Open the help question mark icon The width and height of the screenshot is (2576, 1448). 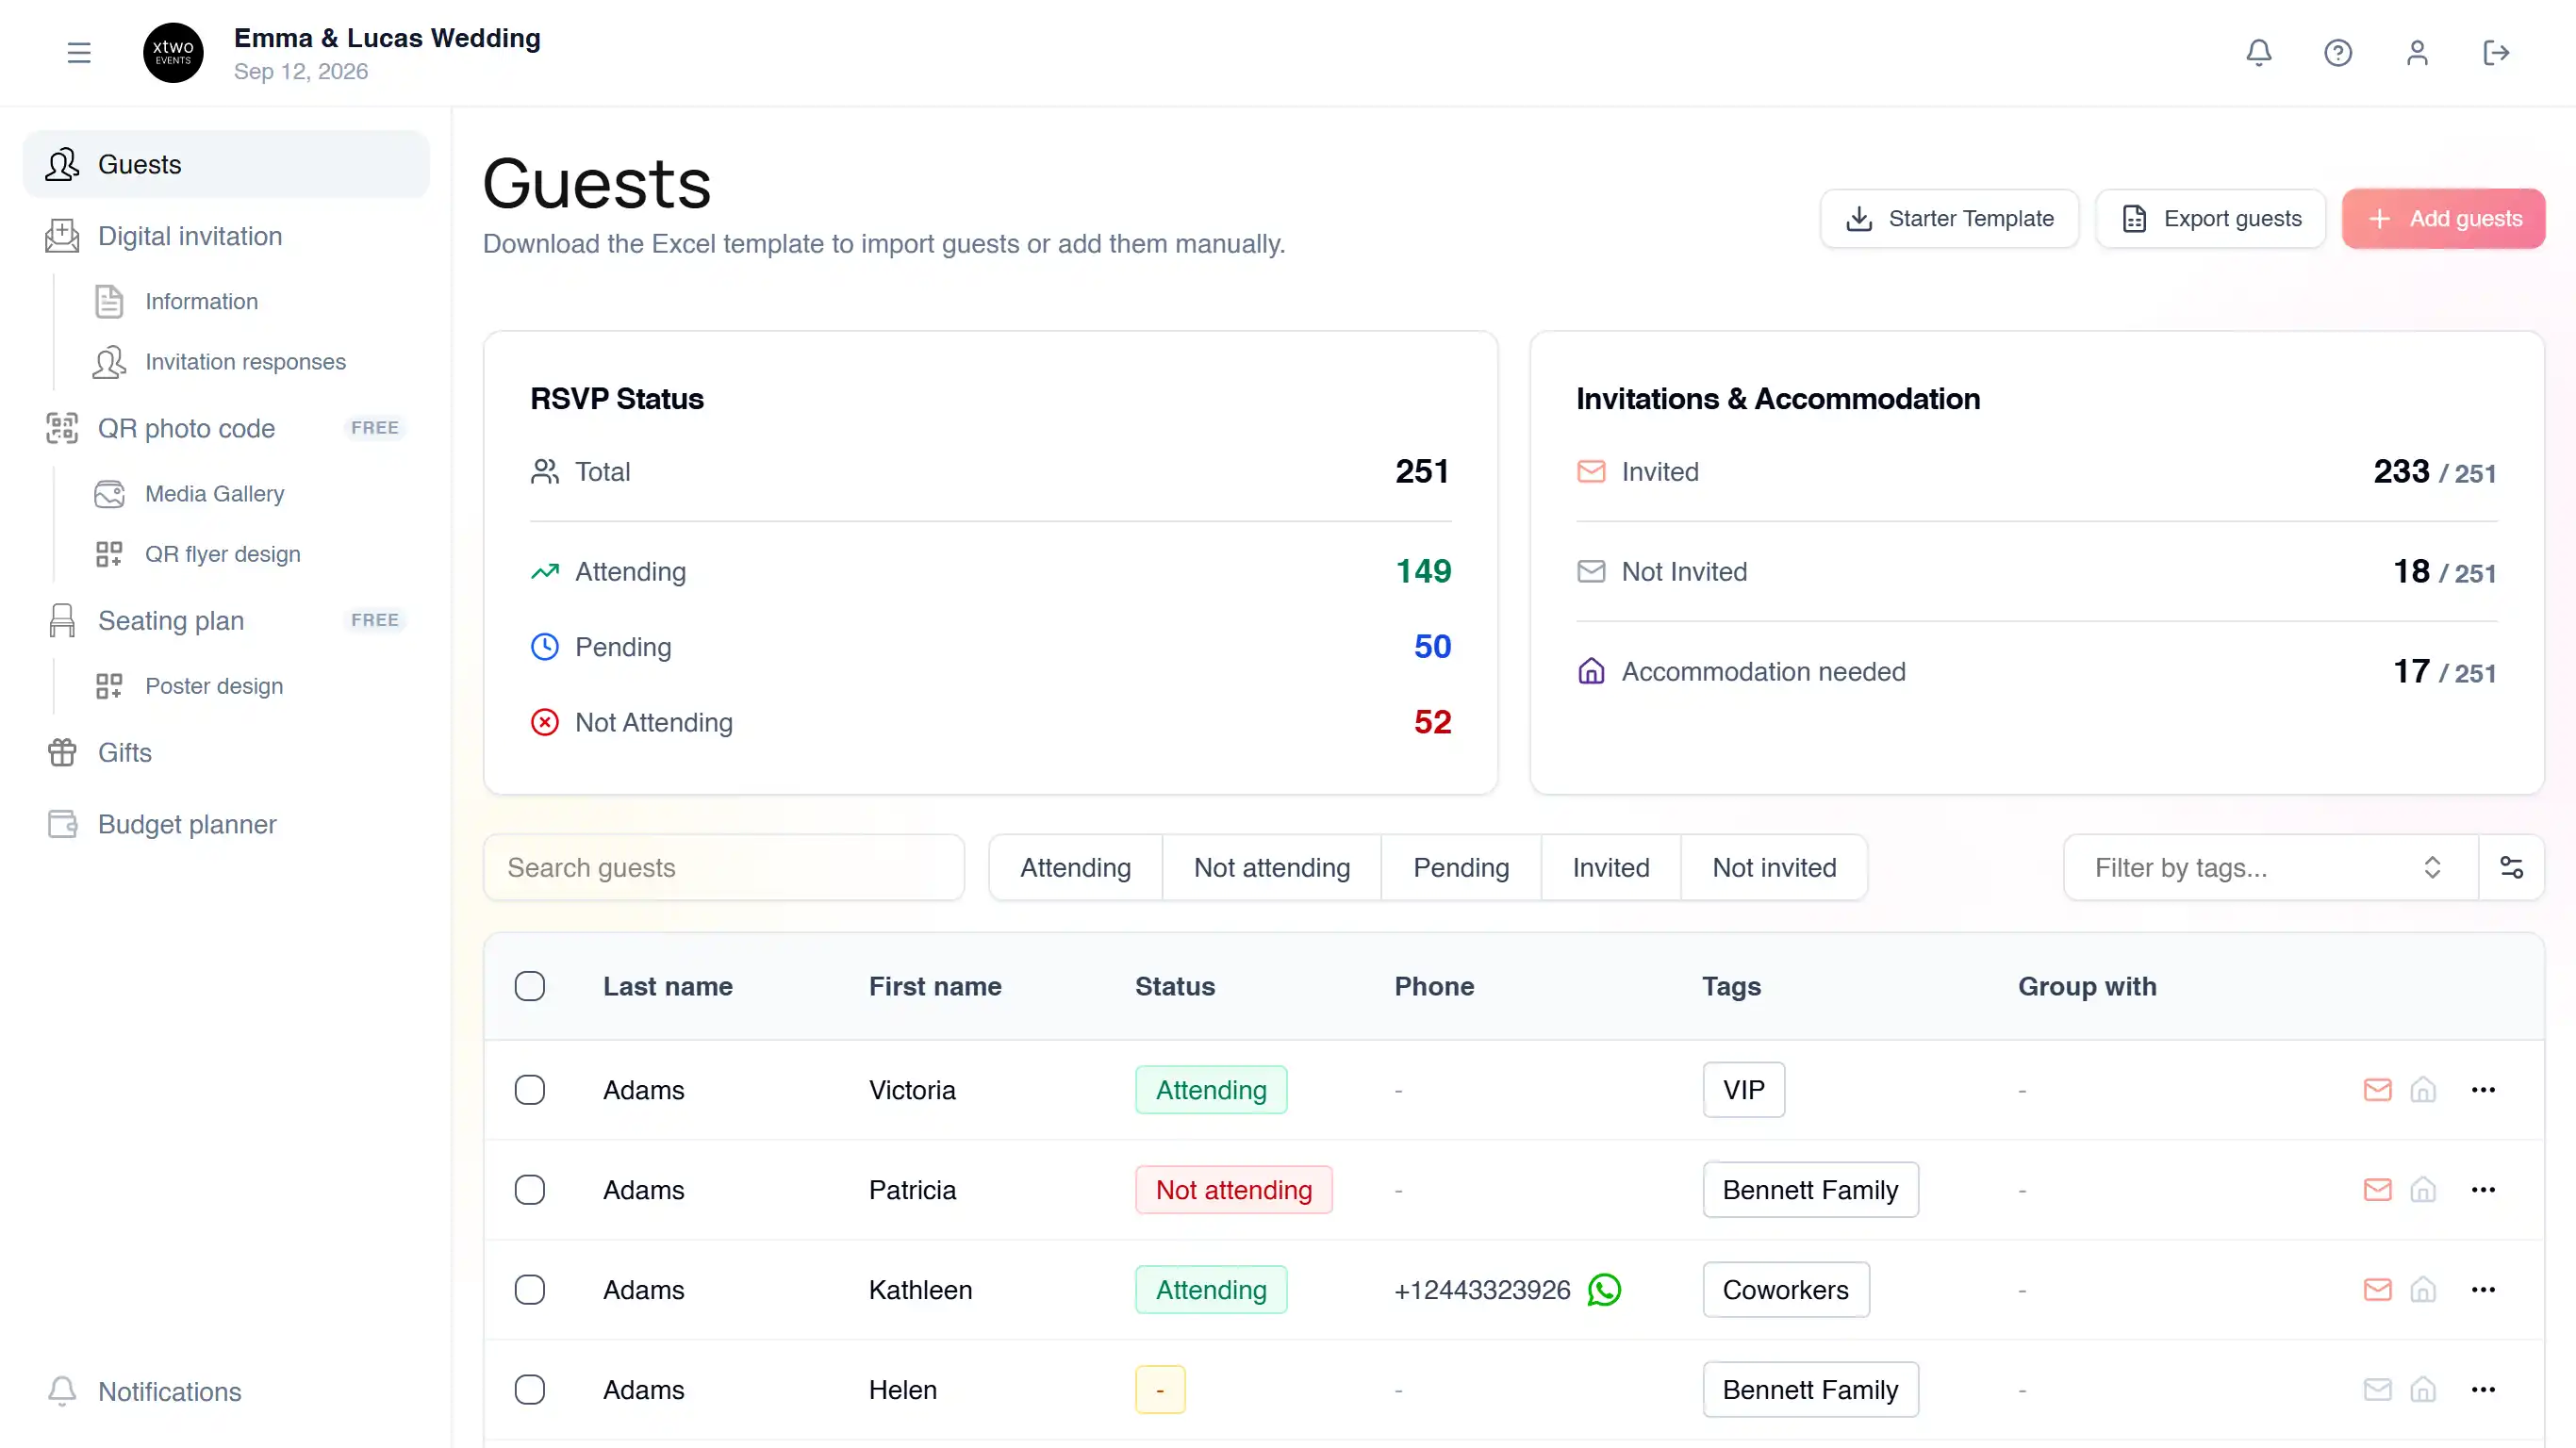[x=2338, y=53]
